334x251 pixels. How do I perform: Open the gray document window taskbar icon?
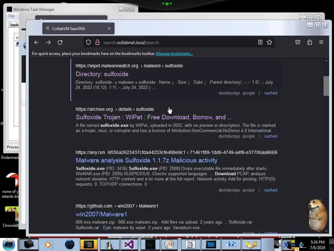[190, 244]
